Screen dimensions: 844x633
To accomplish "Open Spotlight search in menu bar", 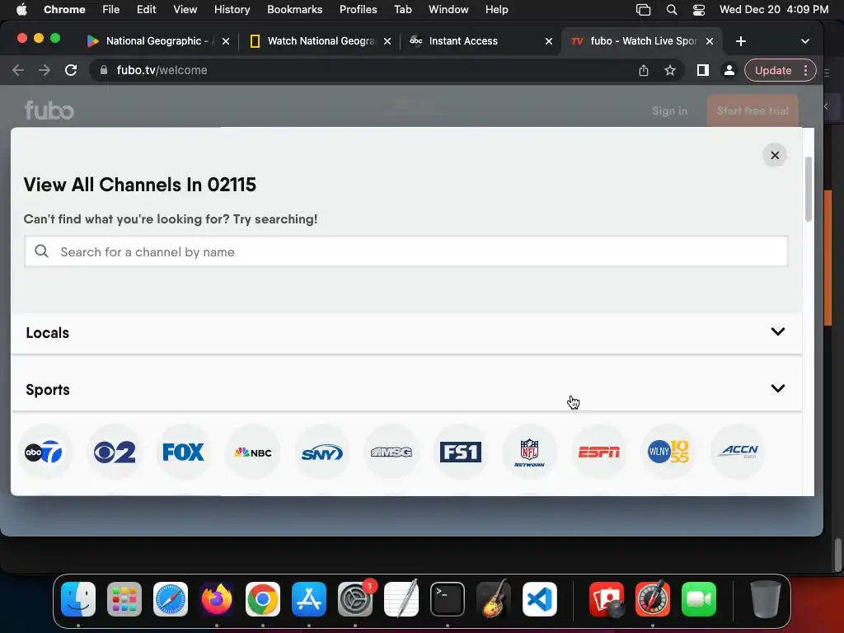I will point(671,9).
